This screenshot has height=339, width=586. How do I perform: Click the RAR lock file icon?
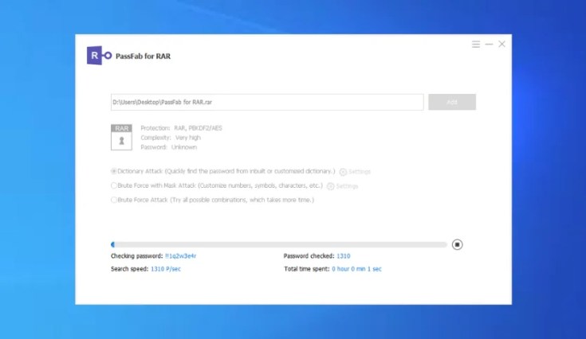coord(121,137)
